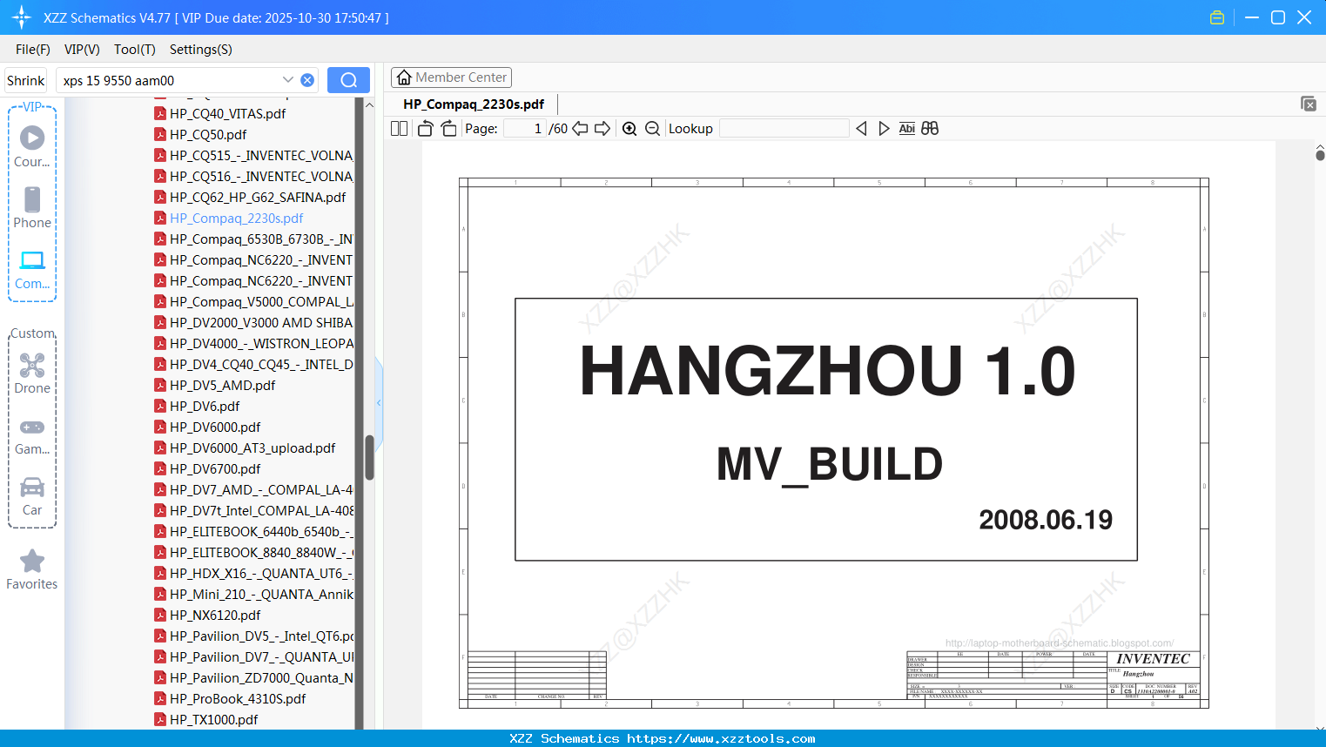Click the VIP gift box icon in title bar
This screenshot has height=747, width=1326.
click(1217, 17)
